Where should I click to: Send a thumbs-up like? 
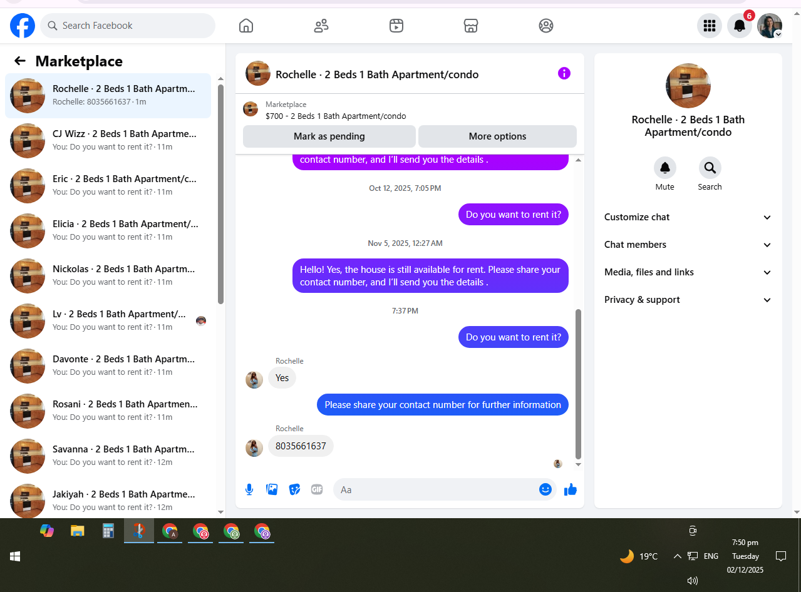tap(570, 489)
